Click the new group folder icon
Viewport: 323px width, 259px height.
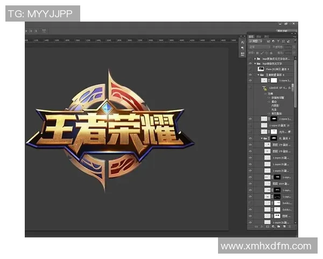279,227
